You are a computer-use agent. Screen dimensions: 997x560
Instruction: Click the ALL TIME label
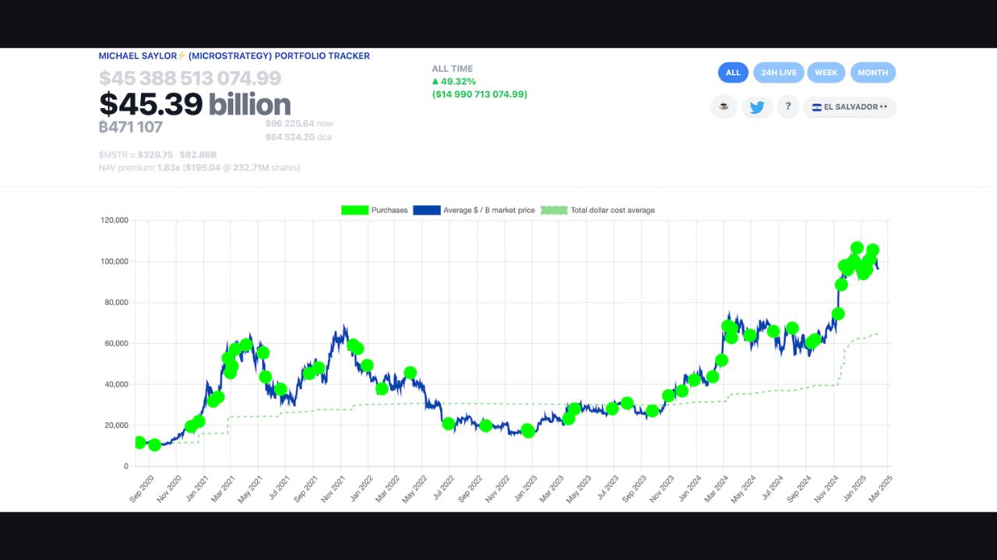click(x=453, y=68)
